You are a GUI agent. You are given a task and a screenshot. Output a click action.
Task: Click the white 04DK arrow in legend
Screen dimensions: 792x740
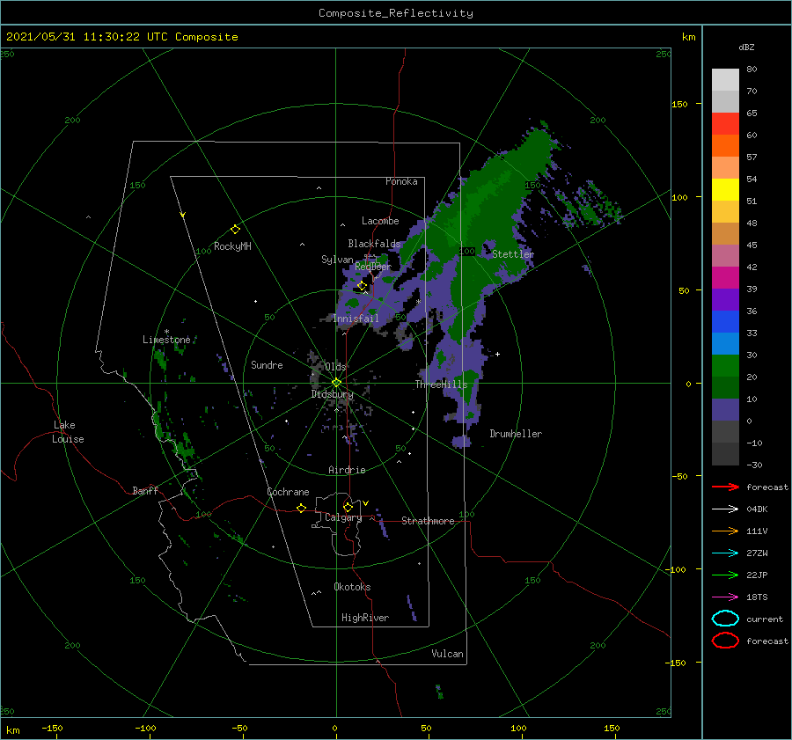point(725,509)
